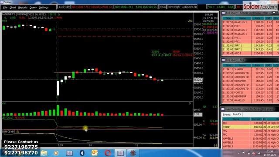This screenshot has height=157, width=279.
Task: Open the media player taskbar icon
Action: (56, 153)
